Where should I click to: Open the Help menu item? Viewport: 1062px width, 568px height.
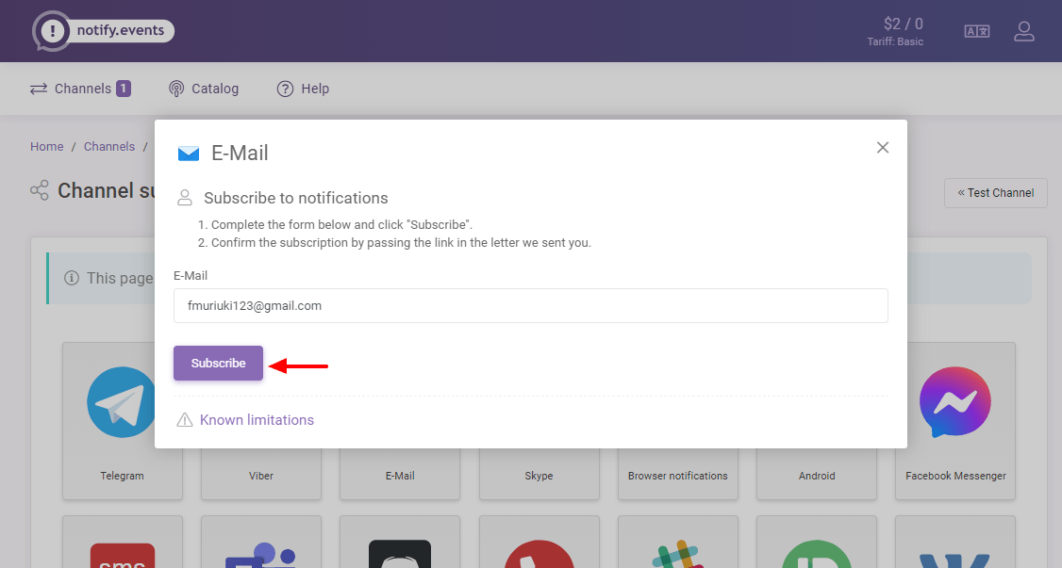point(303,89)
